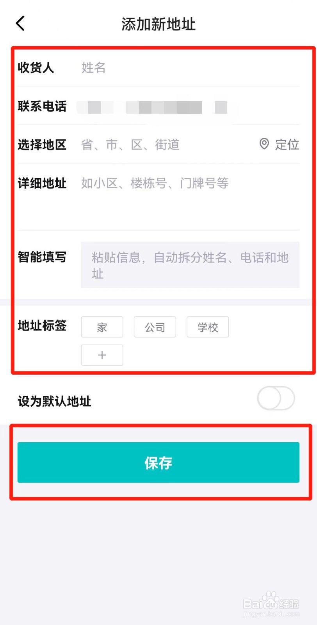Tap the 设为默认地址 label text
The width and height of the screenshot is (317, 625).
(x=54, y=401)
